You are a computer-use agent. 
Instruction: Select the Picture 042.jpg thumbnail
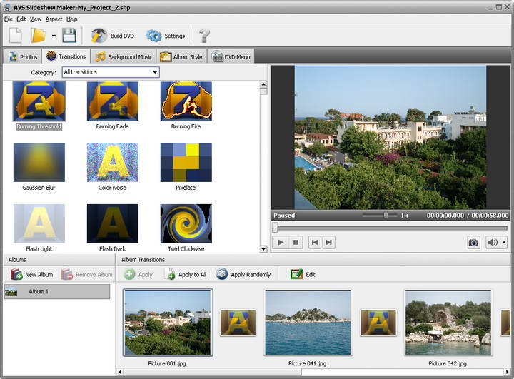pos(448,323)
